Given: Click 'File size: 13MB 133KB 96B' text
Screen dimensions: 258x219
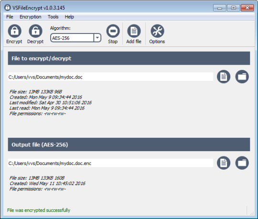Looking at the screenshot, I should point(36,91).
